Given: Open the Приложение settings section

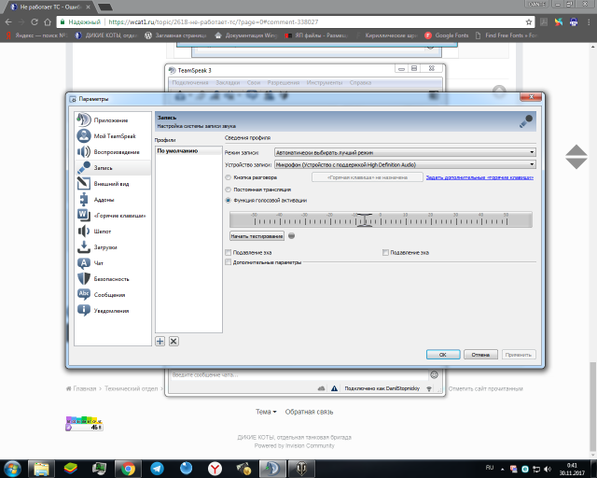Looking at the screenshot, I should (x=110, y=120).
